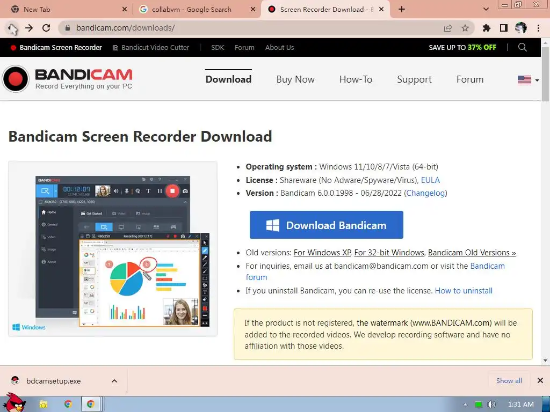Image resolution: width=550 pixels, height=412 pixels.
Task: Open Bandicut Video Cutter link
Action: tap(151, 48)
